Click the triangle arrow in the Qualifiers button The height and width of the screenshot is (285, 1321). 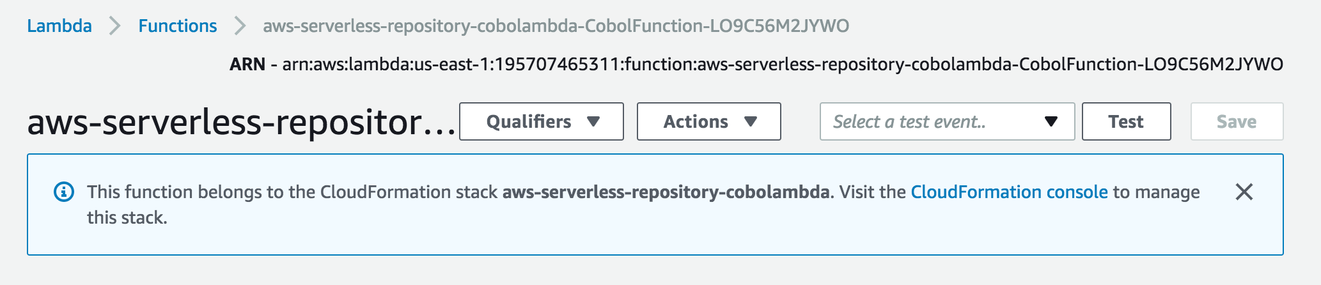pyautogui.click(x=593, y=121)
